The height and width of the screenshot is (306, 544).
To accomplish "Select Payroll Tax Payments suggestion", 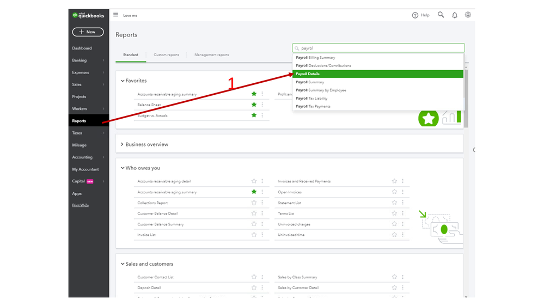I will tap(378, 107).
